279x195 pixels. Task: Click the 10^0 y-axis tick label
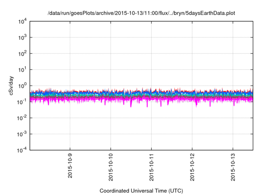[22, 86]
